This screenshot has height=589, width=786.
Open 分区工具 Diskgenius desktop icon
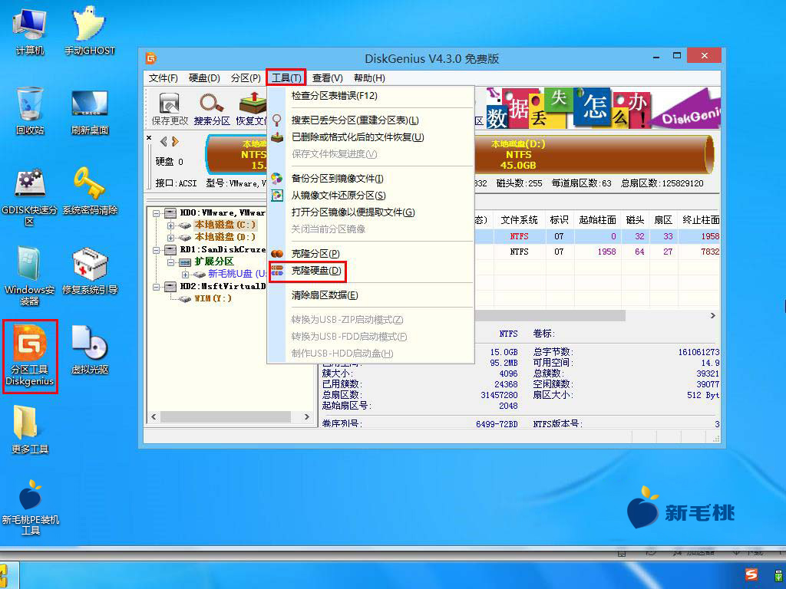pos(30,356)
